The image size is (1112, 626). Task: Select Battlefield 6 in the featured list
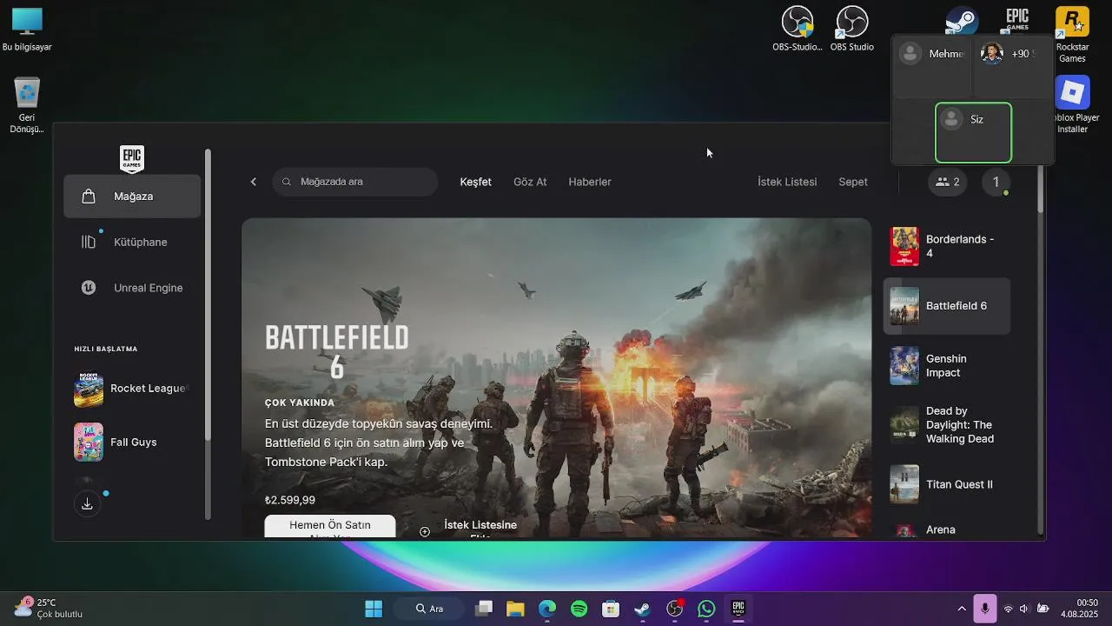pos(947,306)
